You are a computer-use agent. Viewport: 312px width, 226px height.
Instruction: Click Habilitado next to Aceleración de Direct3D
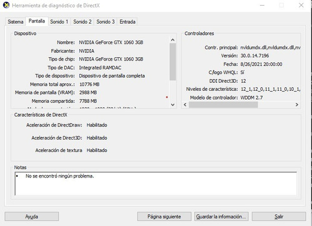click(x=97, y=138)
